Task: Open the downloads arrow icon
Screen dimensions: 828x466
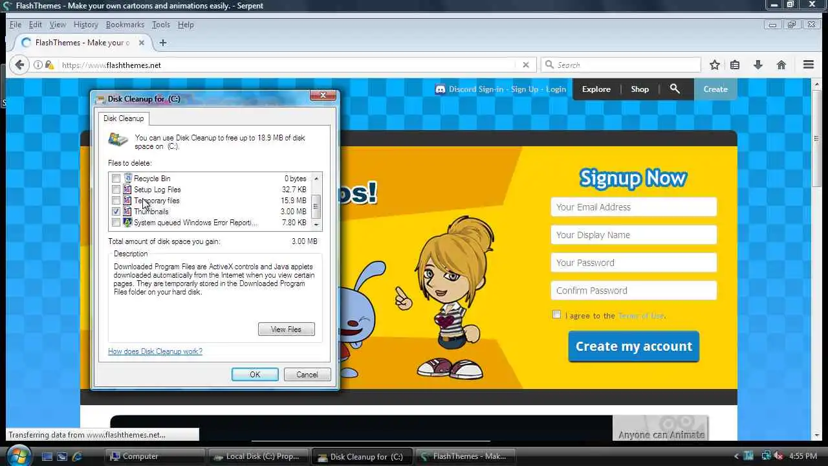Action: tap(758, 65)
